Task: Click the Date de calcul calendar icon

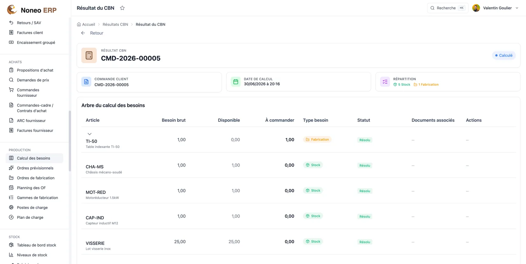Action: click(x=236, y=82)
